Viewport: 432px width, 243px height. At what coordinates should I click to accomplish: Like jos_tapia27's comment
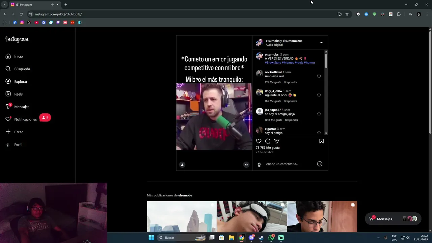319,114
